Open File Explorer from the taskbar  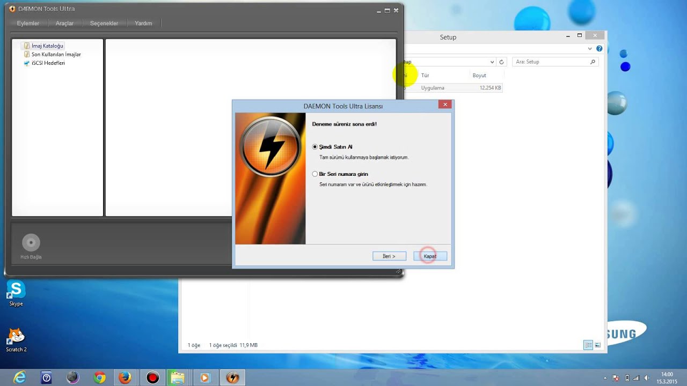click(x=179, y=378)
